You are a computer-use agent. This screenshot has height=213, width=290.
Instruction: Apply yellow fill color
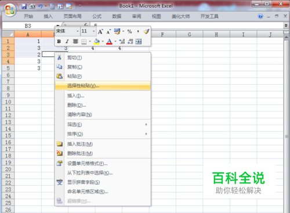coord(96,41)
